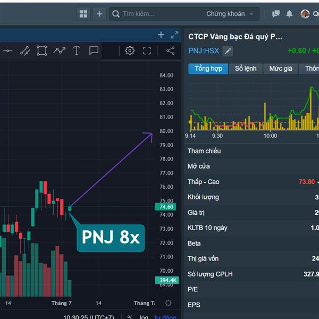Open the grid layout menu icon
This screenshot has width=319, height=319.
pos(83,14)
